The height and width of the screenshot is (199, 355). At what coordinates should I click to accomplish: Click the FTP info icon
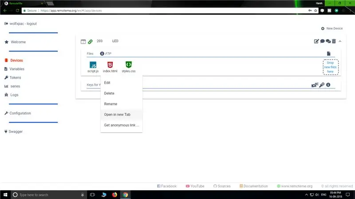pos(102,54)
